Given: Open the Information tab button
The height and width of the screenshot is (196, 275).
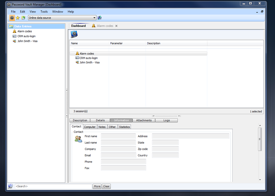Looking at the screenshot, I should click(x=121, y=120).
